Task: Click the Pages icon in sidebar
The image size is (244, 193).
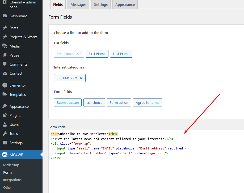Action: coord(5,55)
